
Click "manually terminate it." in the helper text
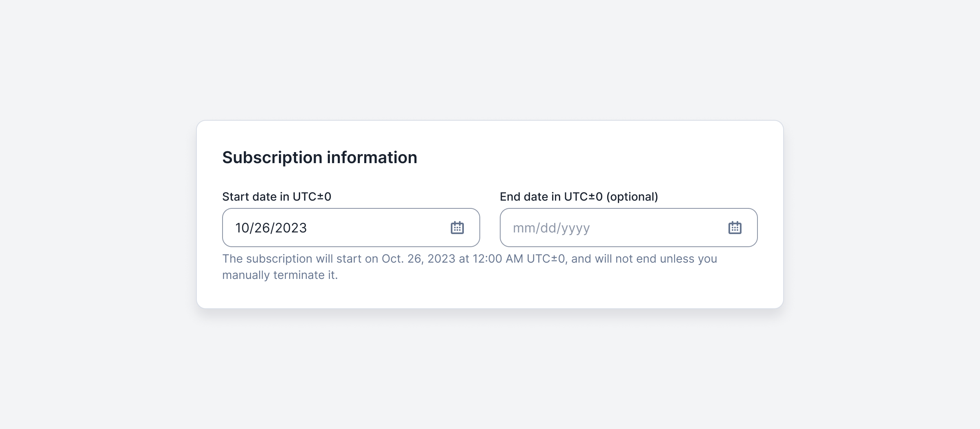(x=280, y=275)
